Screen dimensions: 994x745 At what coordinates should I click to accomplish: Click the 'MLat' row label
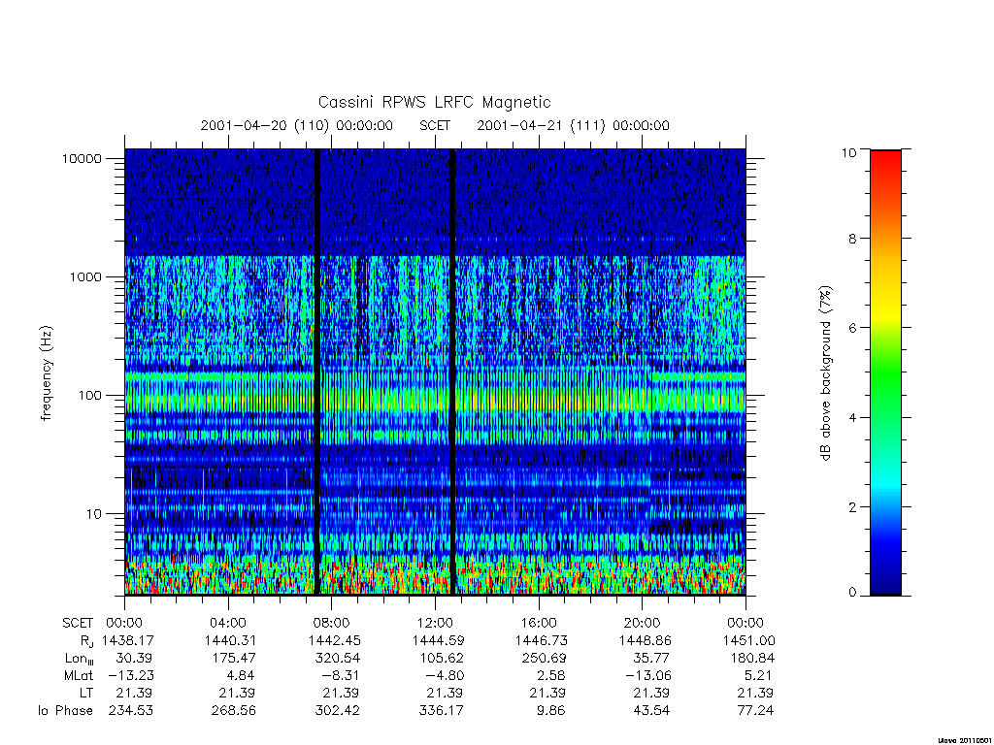click(79, 675)
